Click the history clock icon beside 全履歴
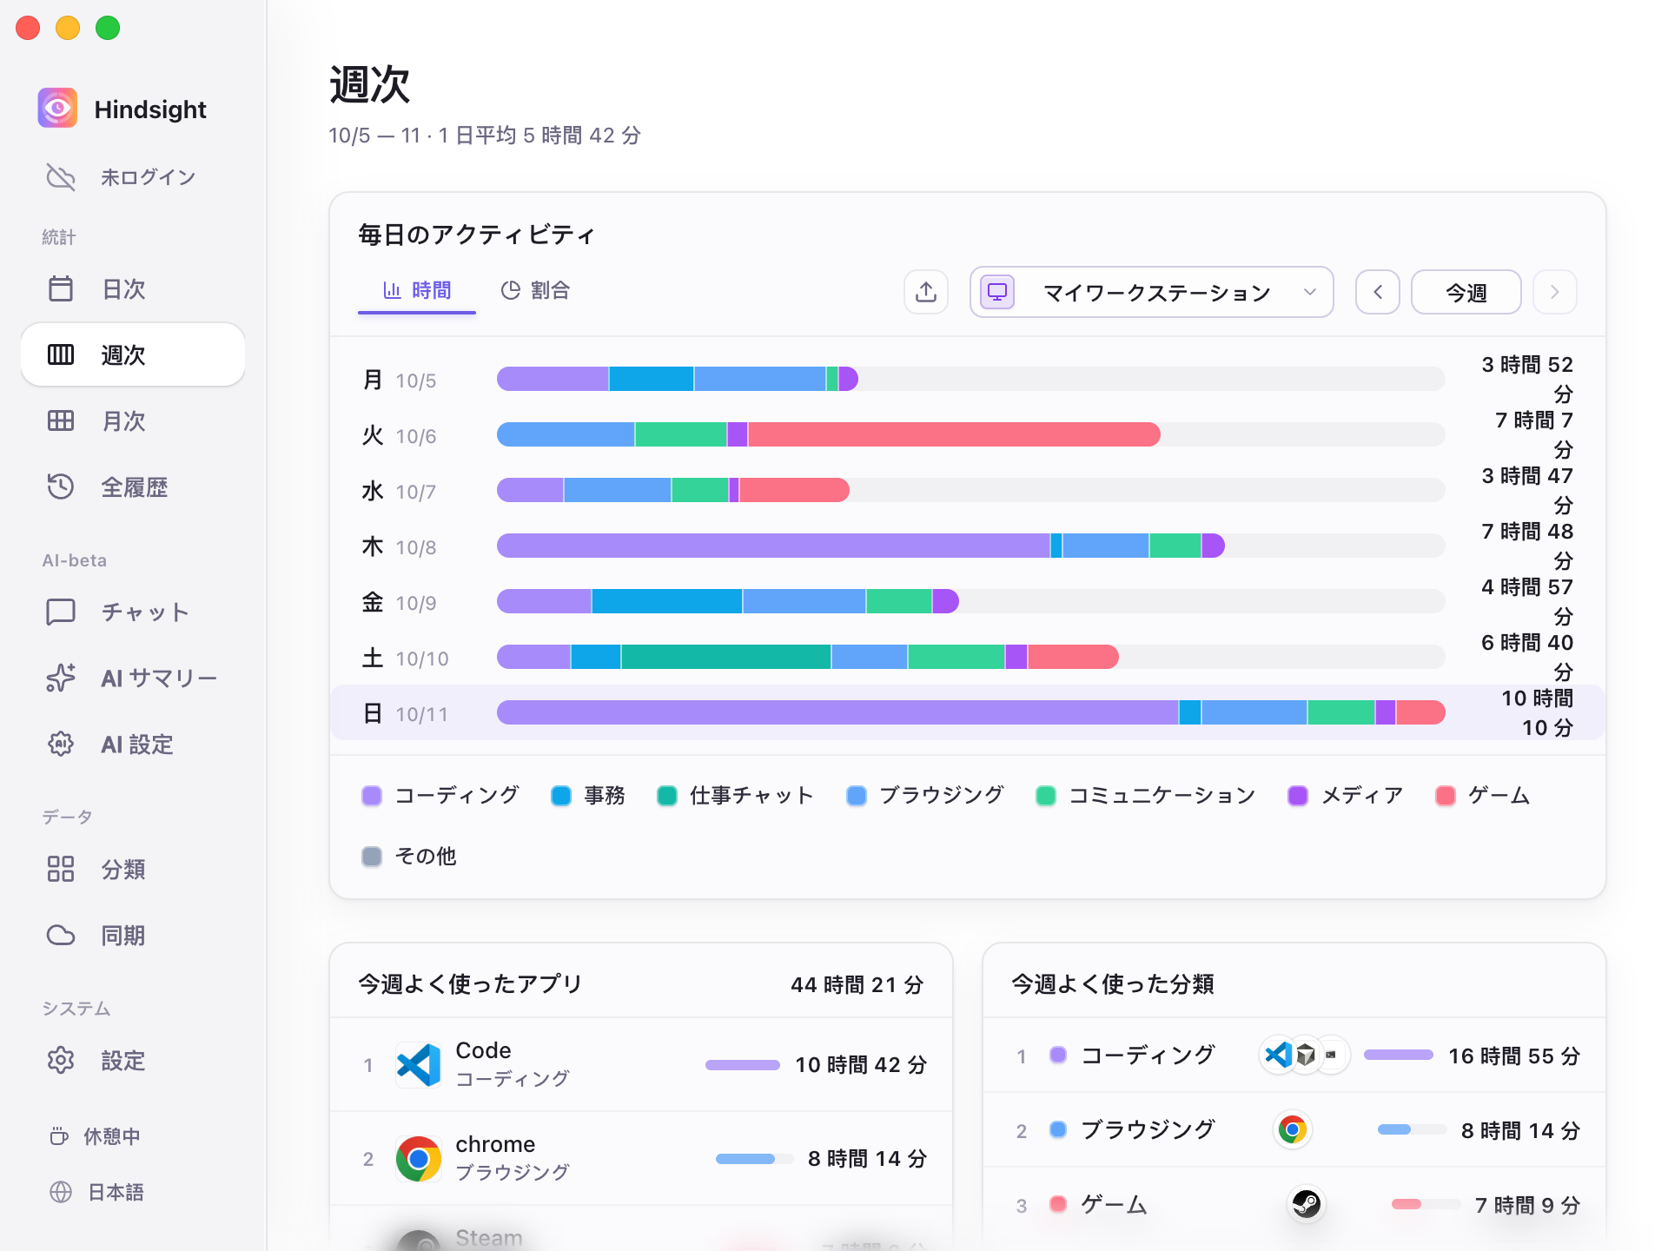Viewport: 1668px width, 1251px height. [x=61, y=486]
